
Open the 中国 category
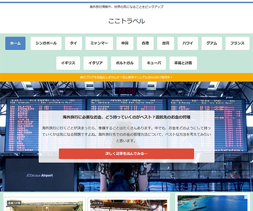tap(125, 43)
